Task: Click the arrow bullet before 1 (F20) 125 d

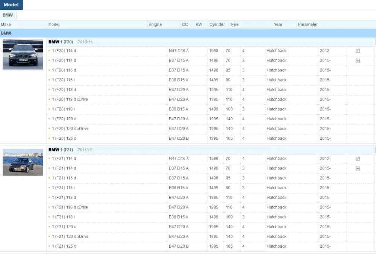Action: point(49,138)
